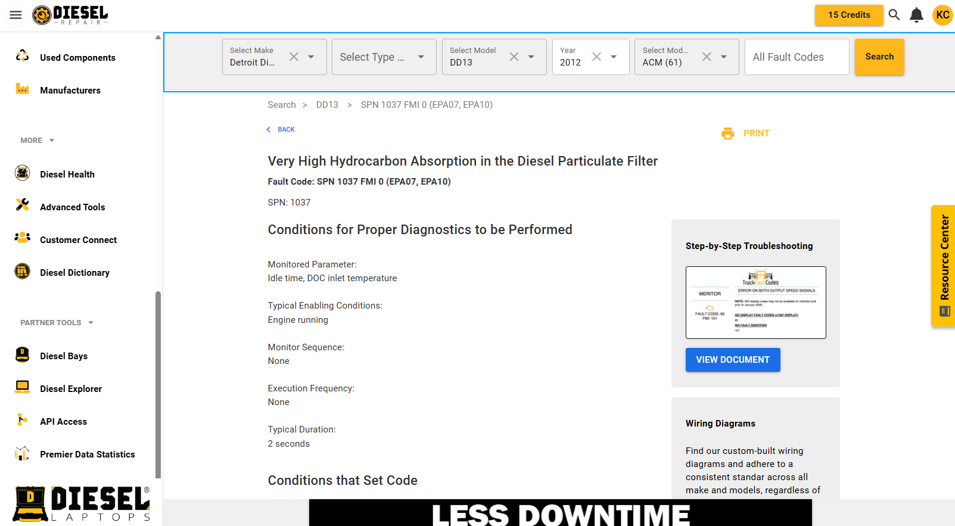Click the Manufacturers factory icon
Screen dimensions: 955x526
pos(23,89)
